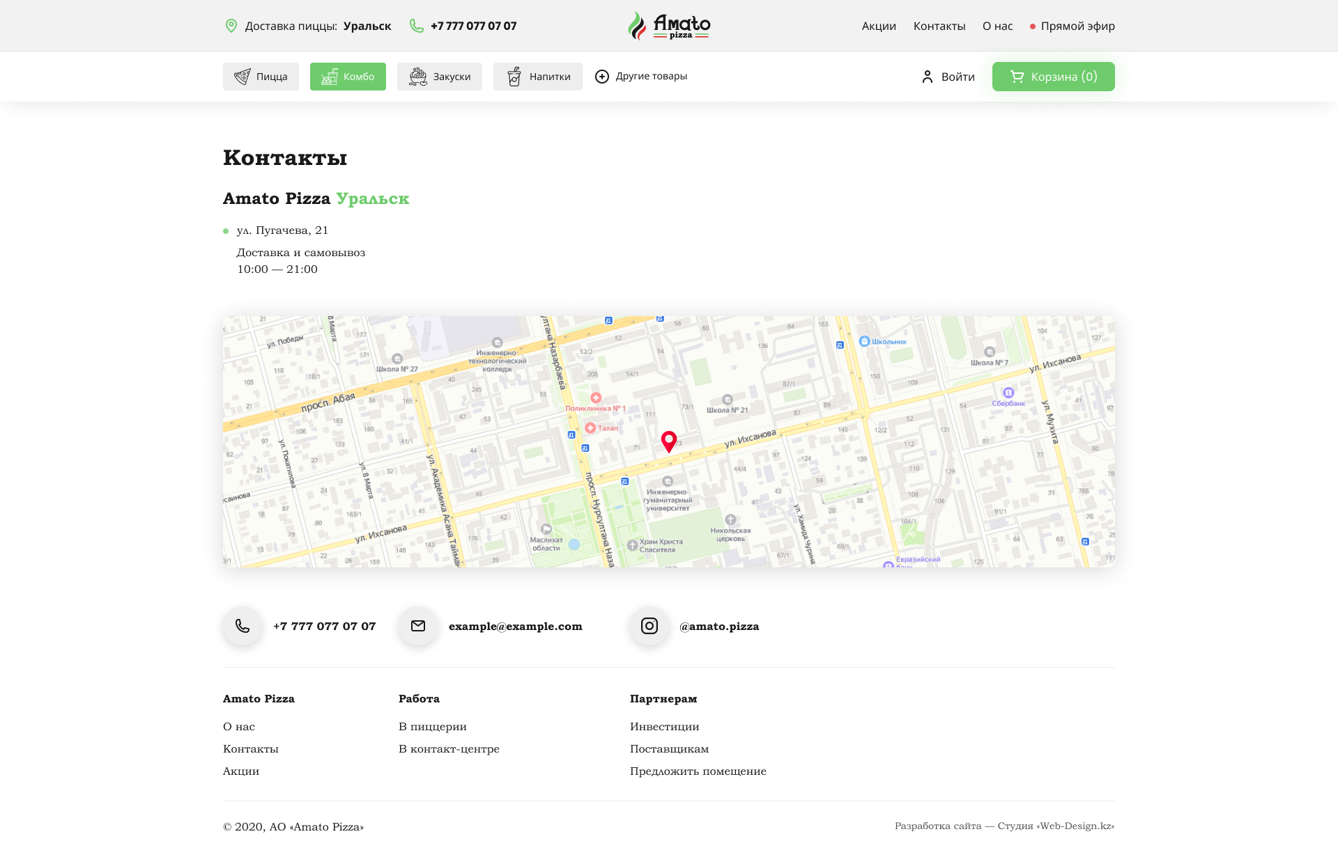The width and height of the screenshot is (1338, 850).
Task: Open footer link Акции
Action: click(241, 771)
